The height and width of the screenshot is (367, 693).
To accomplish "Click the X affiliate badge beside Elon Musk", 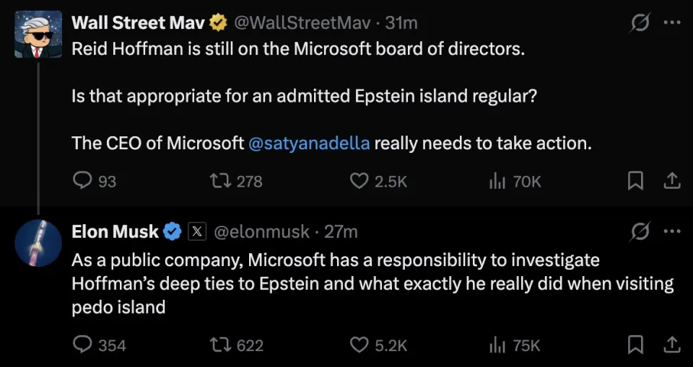I will click(x=198, y=231).
